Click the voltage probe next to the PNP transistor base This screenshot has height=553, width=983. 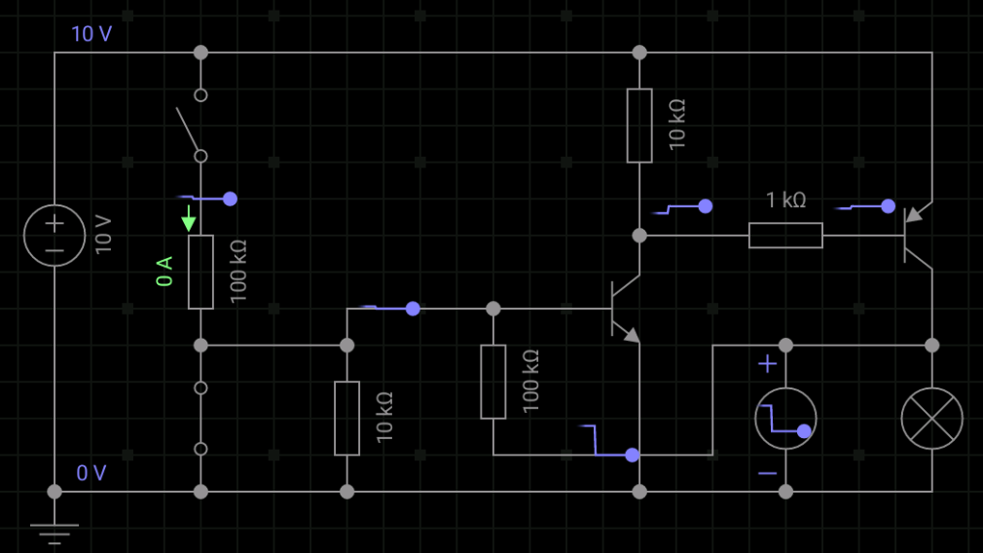pos(888,206)
